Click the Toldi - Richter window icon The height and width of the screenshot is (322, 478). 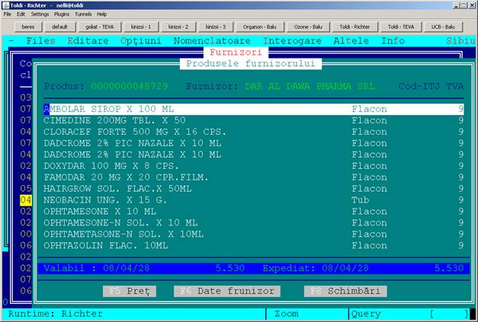pos(6,5)
